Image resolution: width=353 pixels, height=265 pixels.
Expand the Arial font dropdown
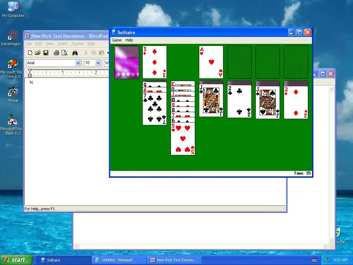click(78, 63)
